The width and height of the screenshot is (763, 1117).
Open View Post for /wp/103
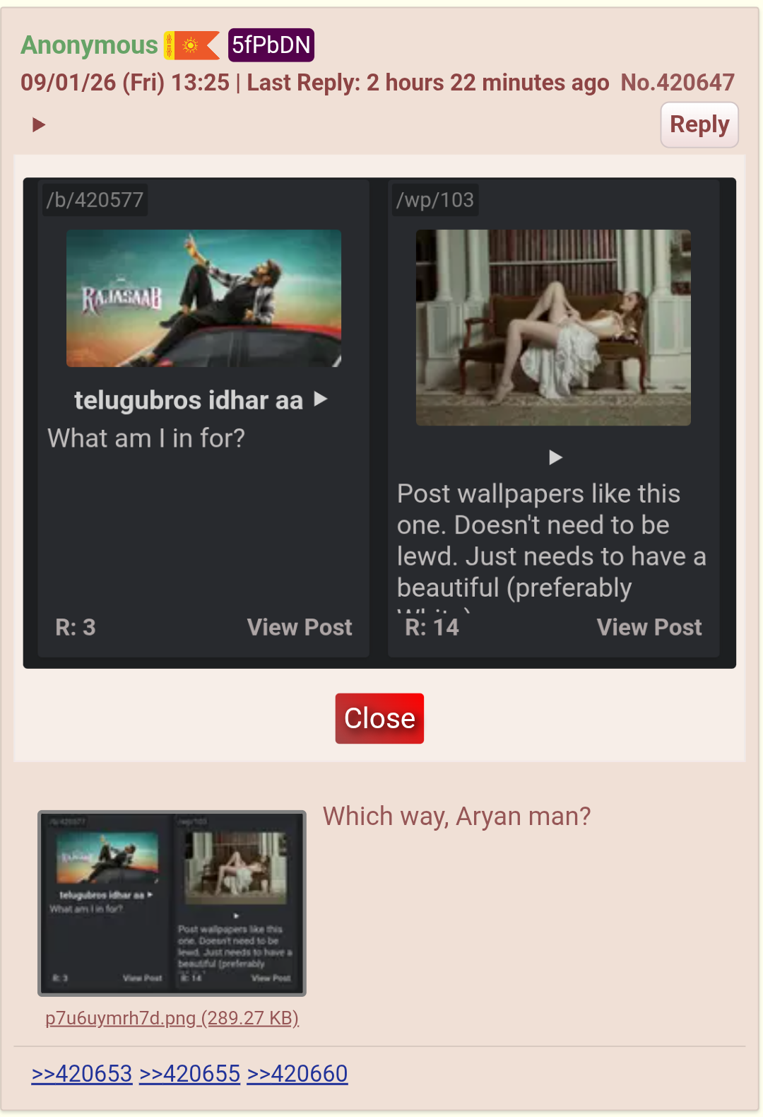click(x=649, y=627)
